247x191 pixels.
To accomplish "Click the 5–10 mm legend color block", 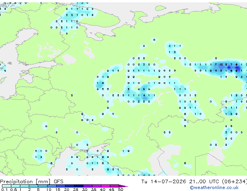I will 42,186.
